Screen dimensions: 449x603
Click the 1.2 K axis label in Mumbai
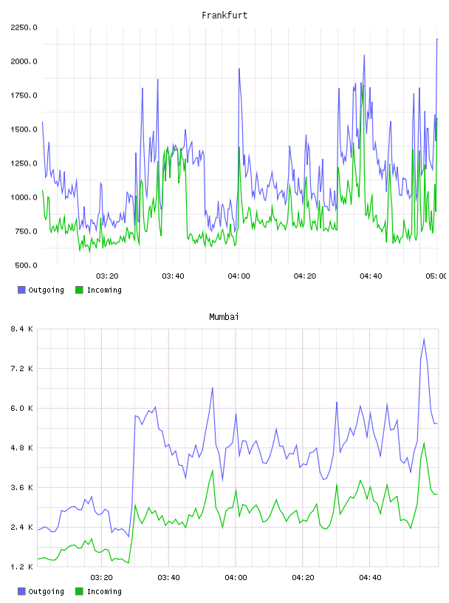click(21, 567)
